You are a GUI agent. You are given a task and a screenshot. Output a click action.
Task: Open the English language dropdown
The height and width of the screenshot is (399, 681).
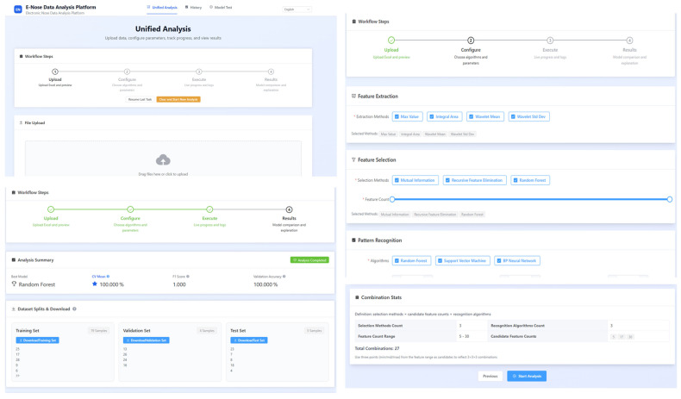click(297, 9)
